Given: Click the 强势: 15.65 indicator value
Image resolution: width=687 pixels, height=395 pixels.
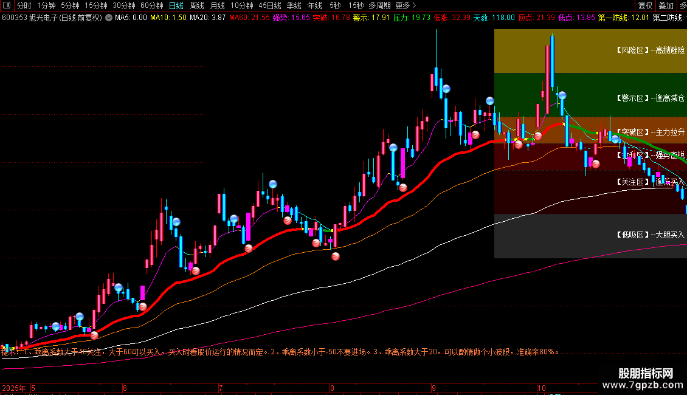Looking at the screenshot, I should [x=291, y=18].
